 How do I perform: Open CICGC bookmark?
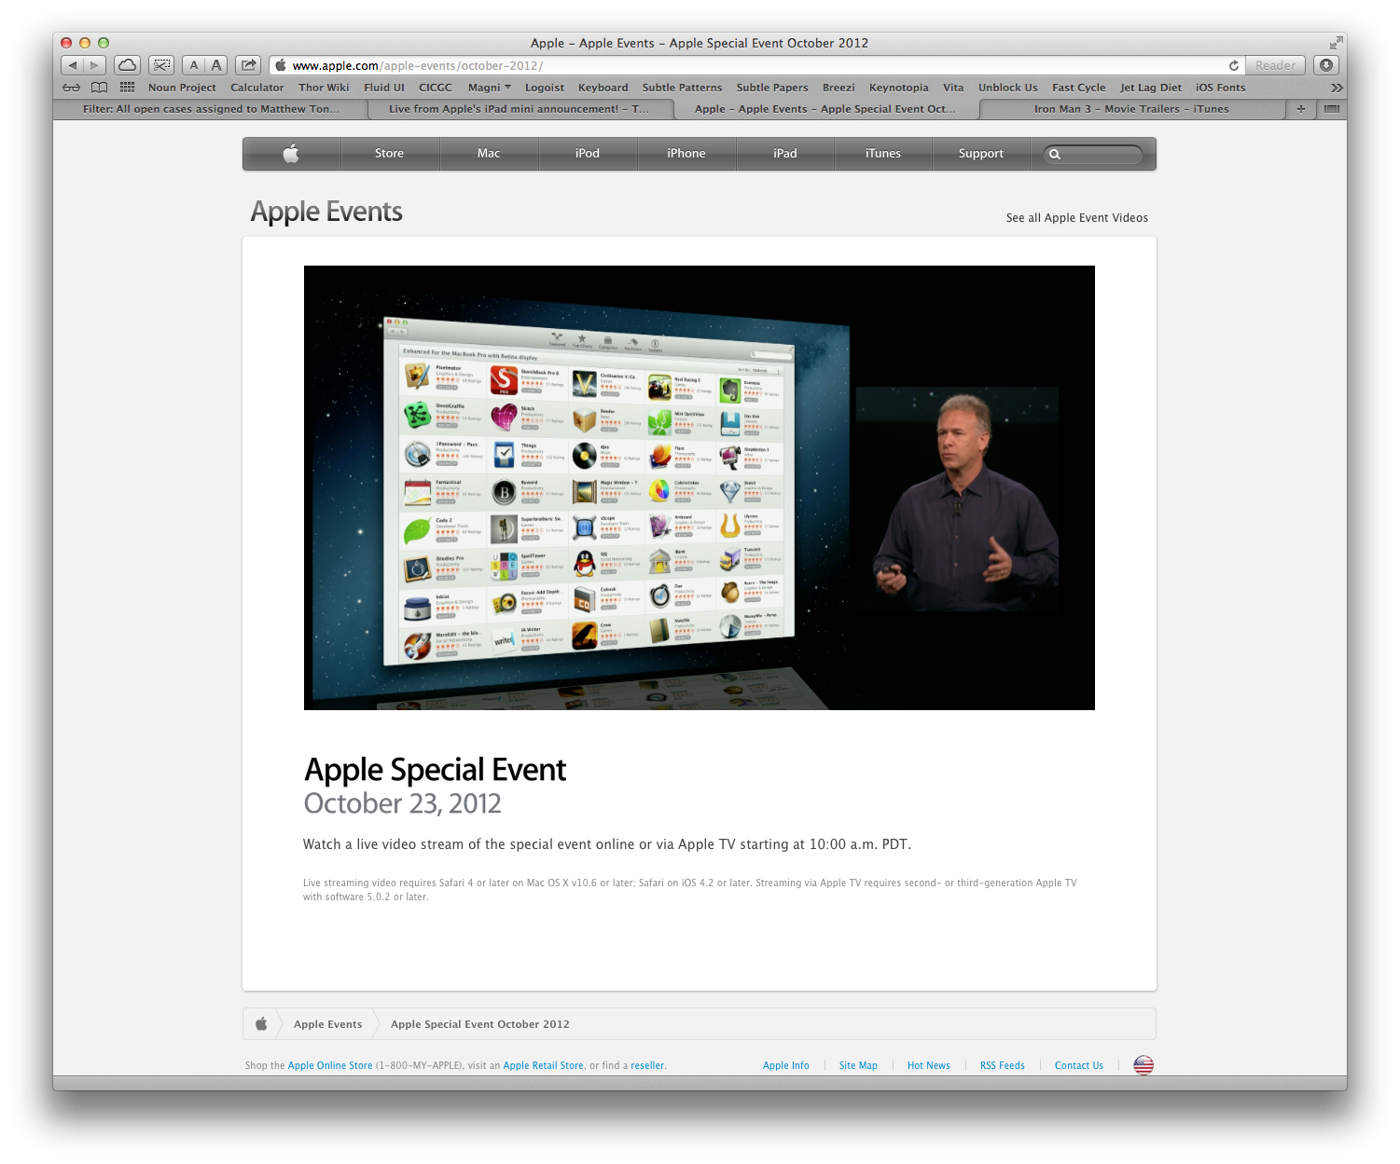[x=436, y=88]
